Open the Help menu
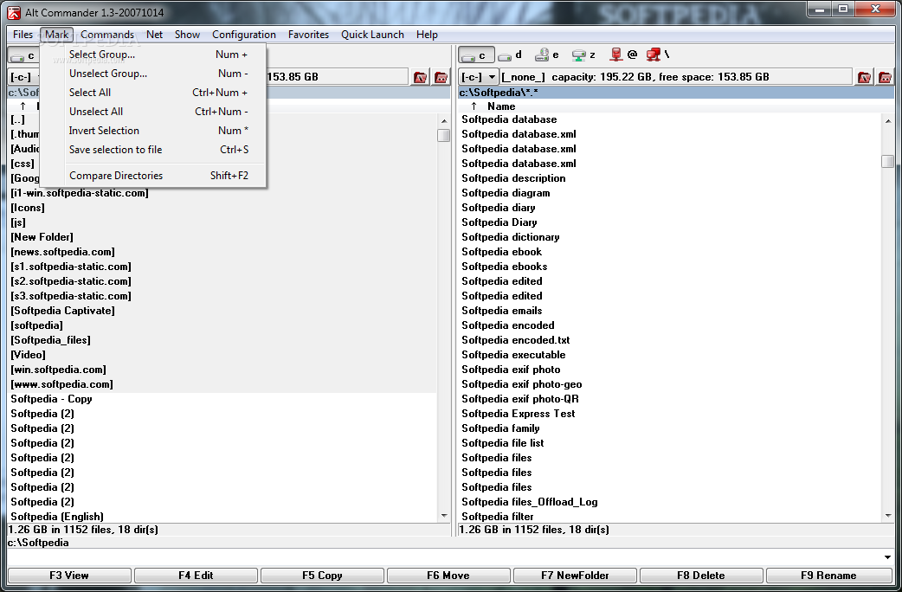This screenshot has height=592, width=902. pos(427,35)
